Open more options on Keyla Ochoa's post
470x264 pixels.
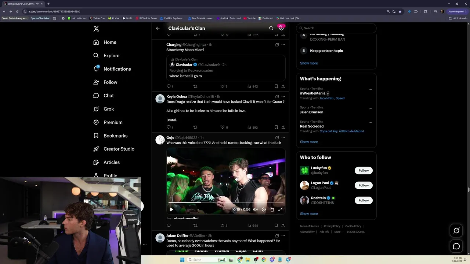283,97
